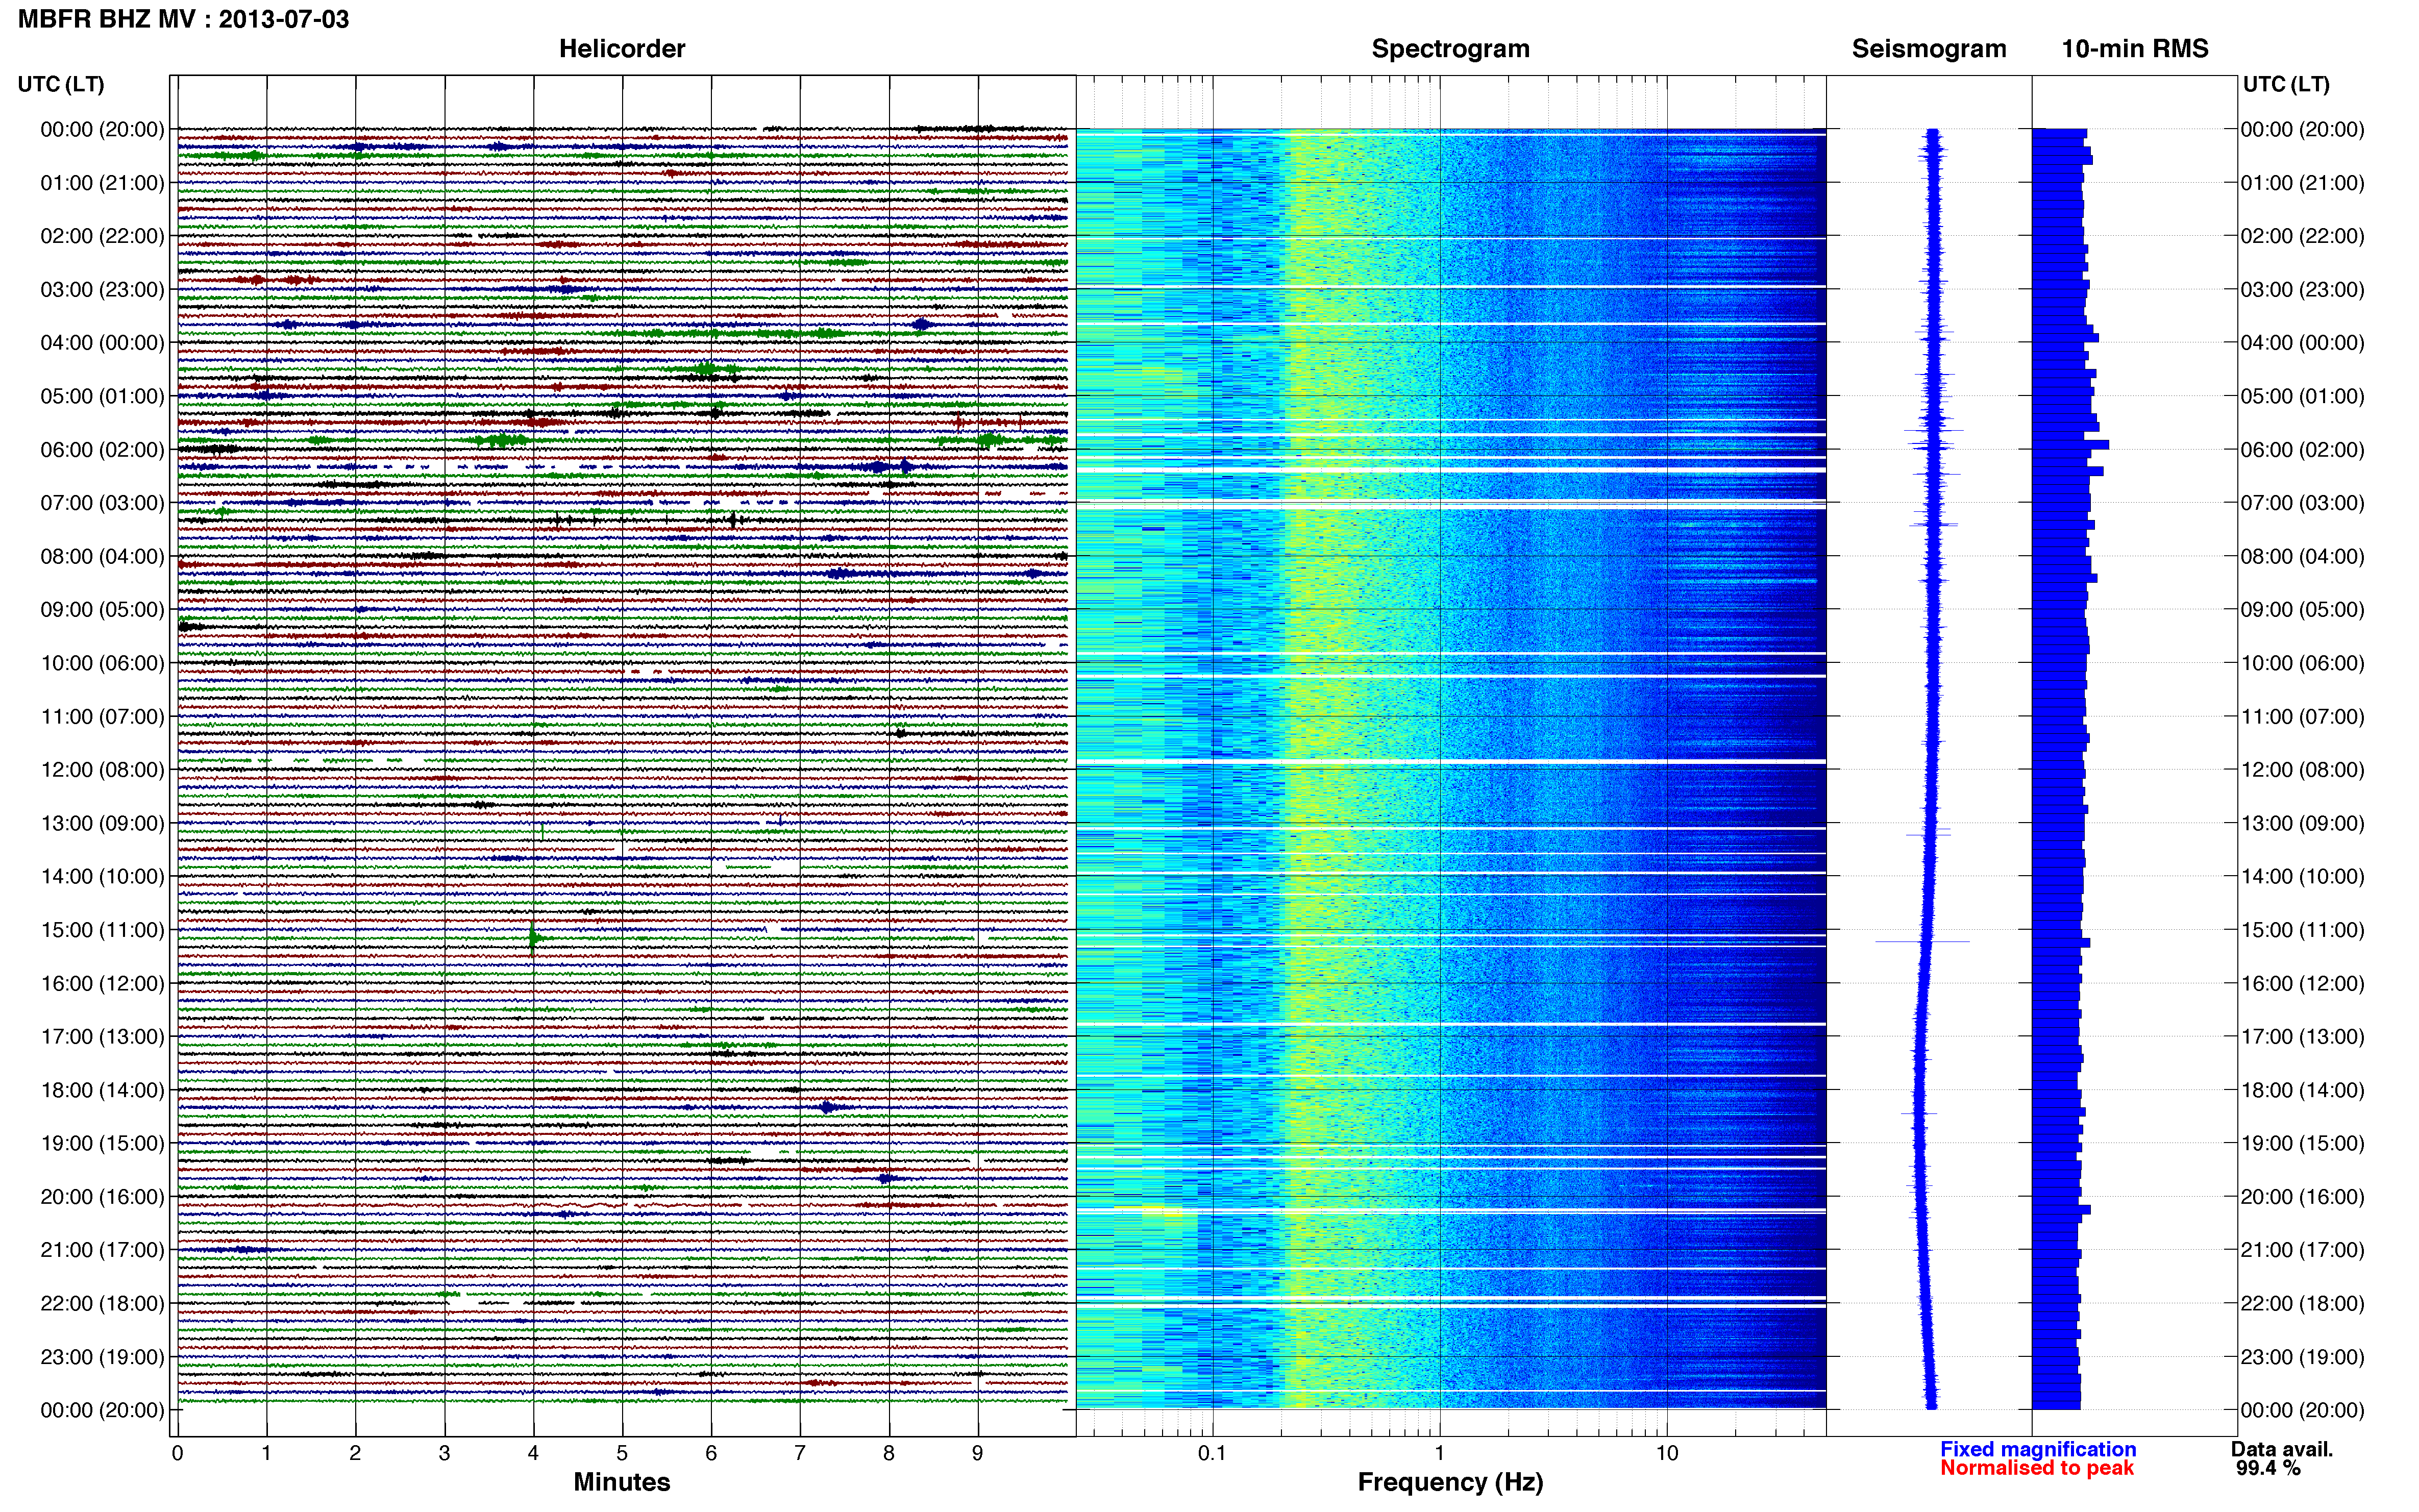Click the 9 tick on the Minutes axis
The width and height of the screenshot is (2419, 1512).
pos(977,1453)
